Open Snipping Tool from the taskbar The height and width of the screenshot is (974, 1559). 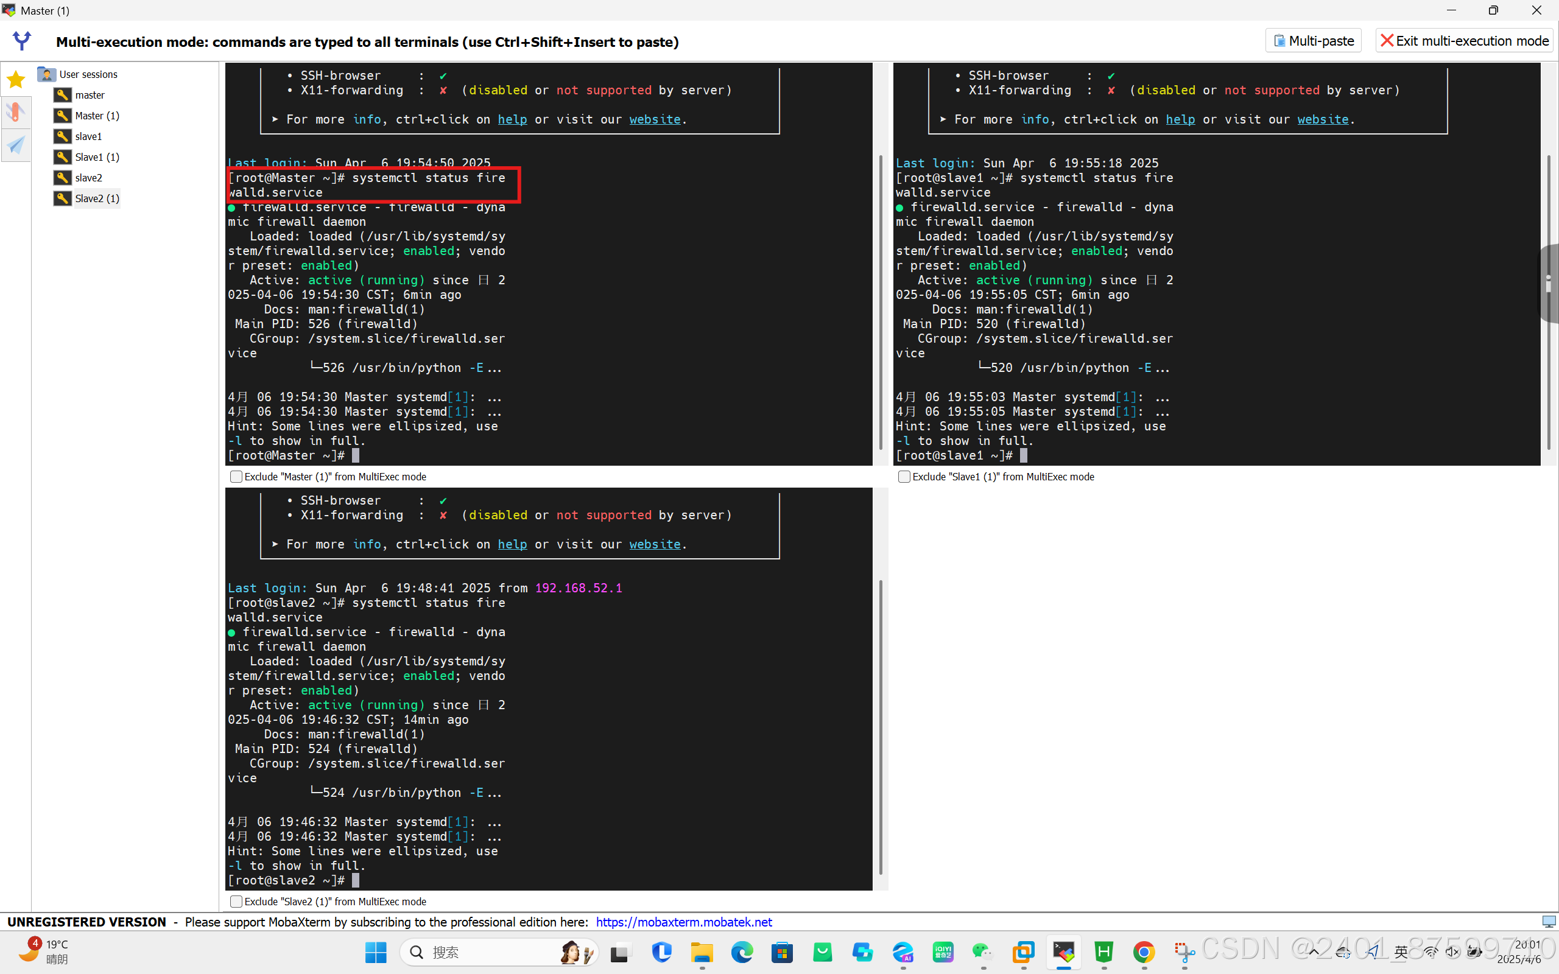pyautogui.click(x=1184, y=952)
